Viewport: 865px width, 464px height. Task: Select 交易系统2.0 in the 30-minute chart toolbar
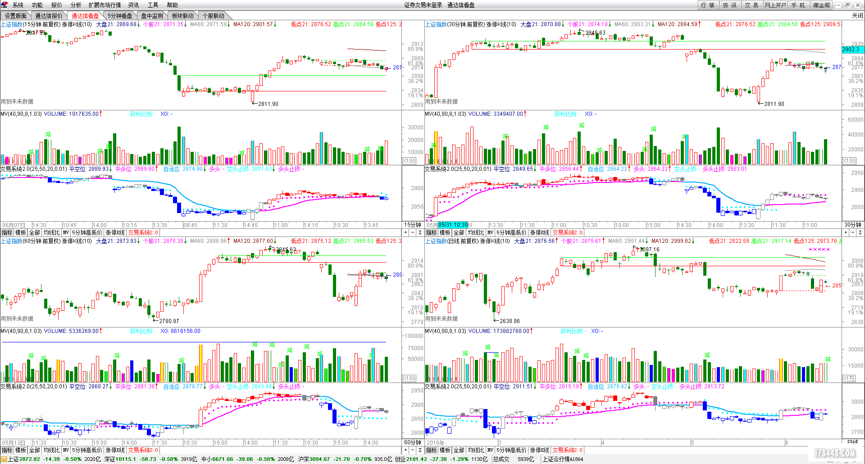pos(567,232)
